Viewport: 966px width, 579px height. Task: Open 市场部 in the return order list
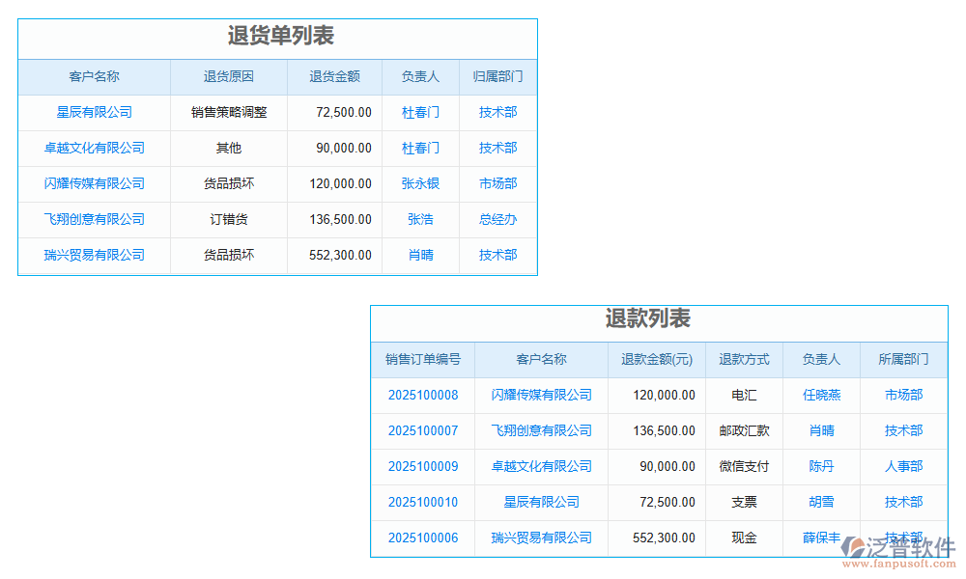[x=497, y=183]
